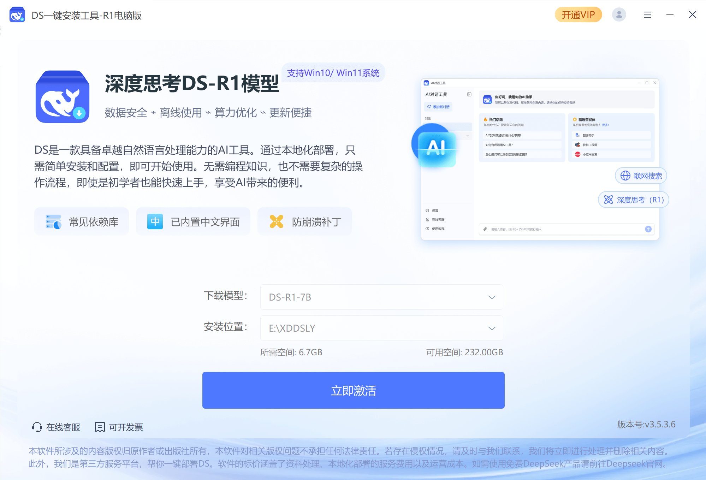The height and width of the screenshot is (480, 706).
Task: Close the installer window
Action: (692, 14)
